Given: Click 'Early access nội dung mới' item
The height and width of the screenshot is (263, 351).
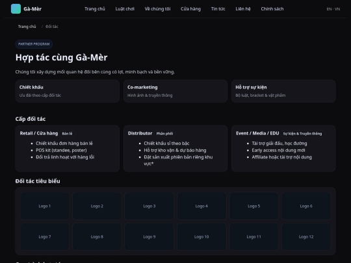Looking at the screenshot, I should click(x=278, y=150).
